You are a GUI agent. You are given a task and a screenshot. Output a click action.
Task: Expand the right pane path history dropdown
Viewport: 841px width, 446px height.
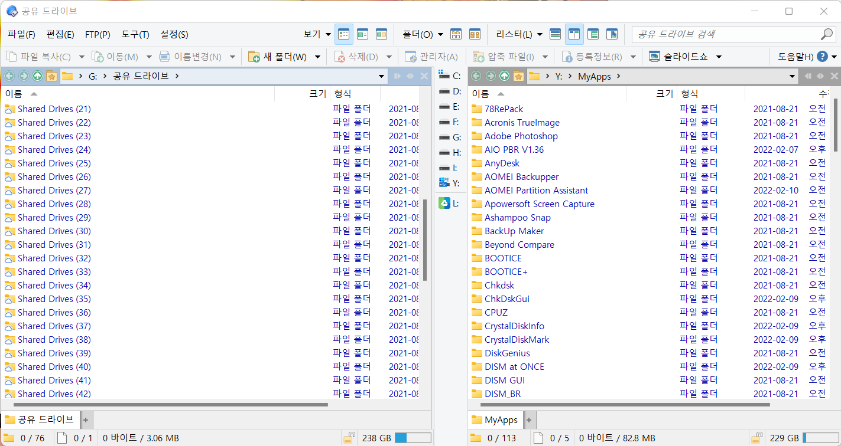click(793, 77)
